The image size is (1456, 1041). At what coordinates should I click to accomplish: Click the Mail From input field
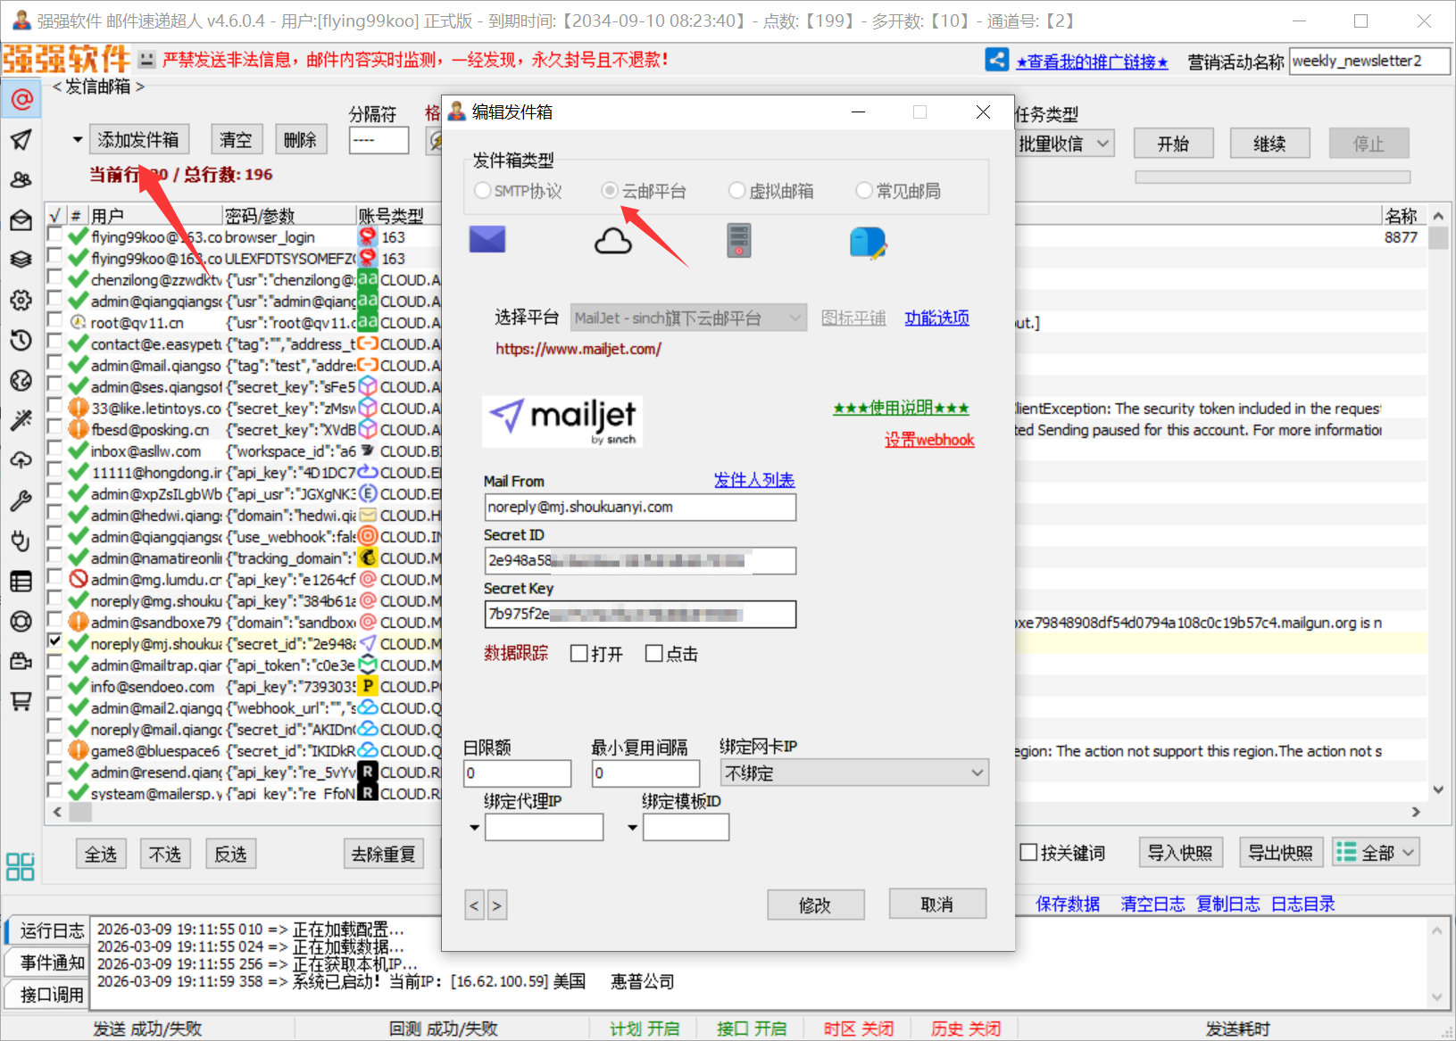pos(639,508)
